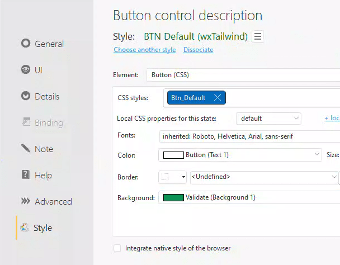Screen dimensions: 340x265
Task: Click the Advanced arrows icon
Action: point(26,201)
